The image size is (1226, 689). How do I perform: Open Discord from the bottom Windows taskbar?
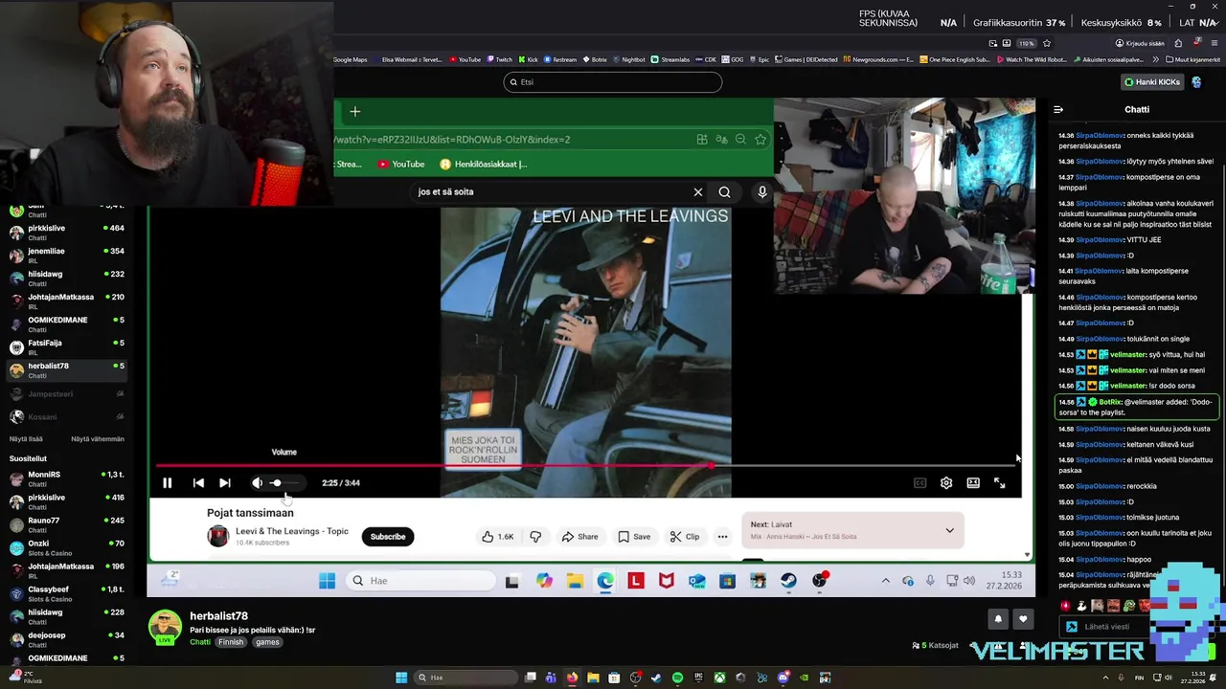(783, 678)
